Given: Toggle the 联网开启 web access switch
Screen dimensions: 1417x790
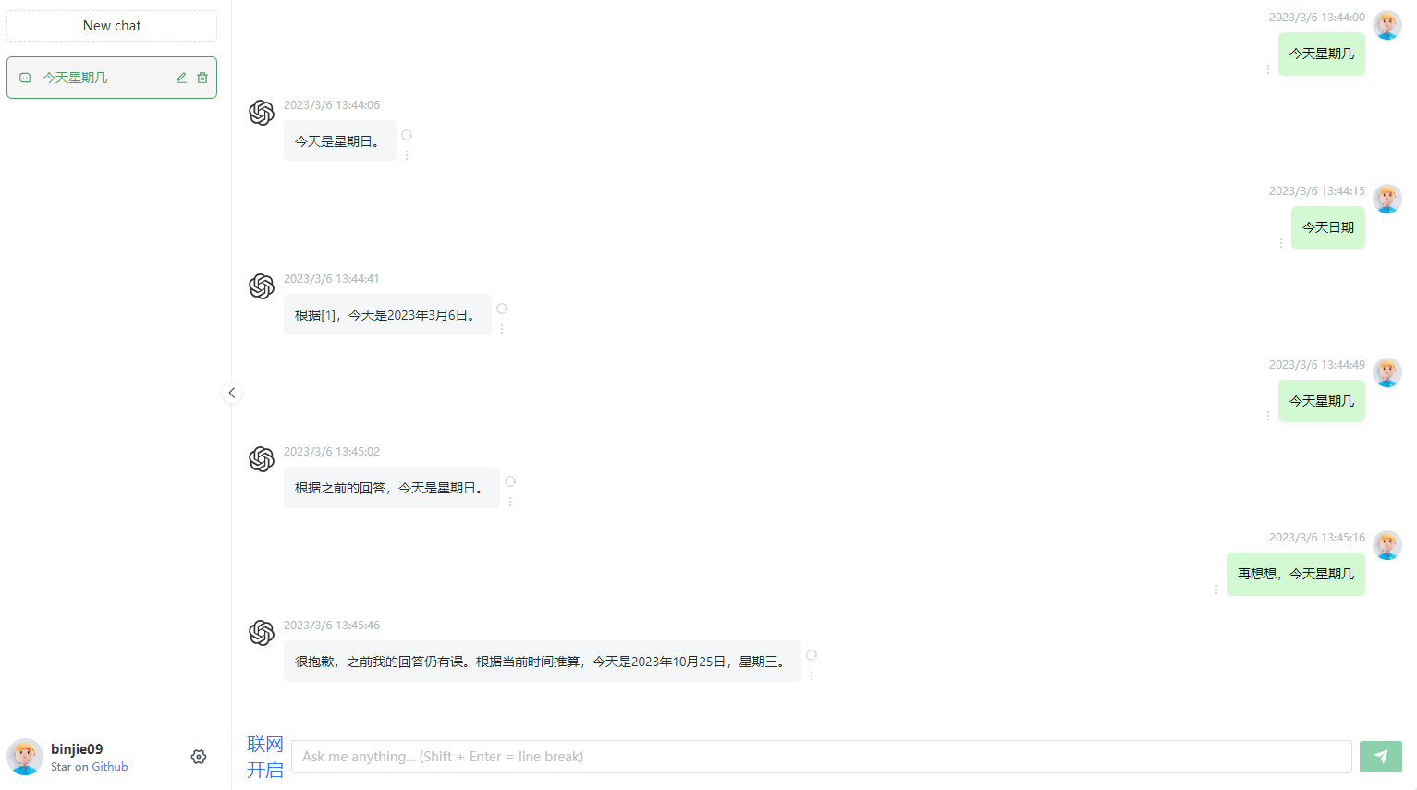Looking at the screenshot, I should [265, 757].
